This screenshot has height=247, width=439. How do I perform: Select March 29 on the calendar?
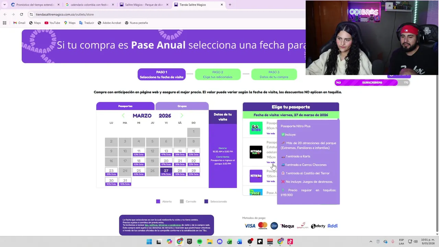(193, 172)
